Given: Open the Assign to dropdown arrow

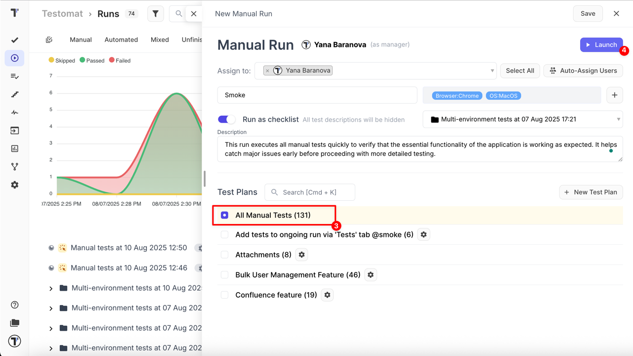Looking at the screenshot, I should pos(492,71).
